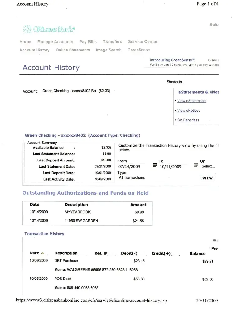Follow the View eStatements link
This screenshot has height=314, width=234.
(x=192, y=101)
